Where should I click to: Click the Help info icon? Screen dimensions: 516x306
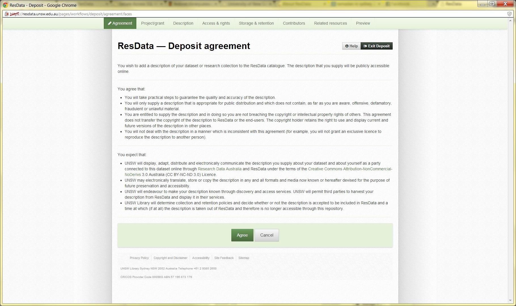(347, 46)
